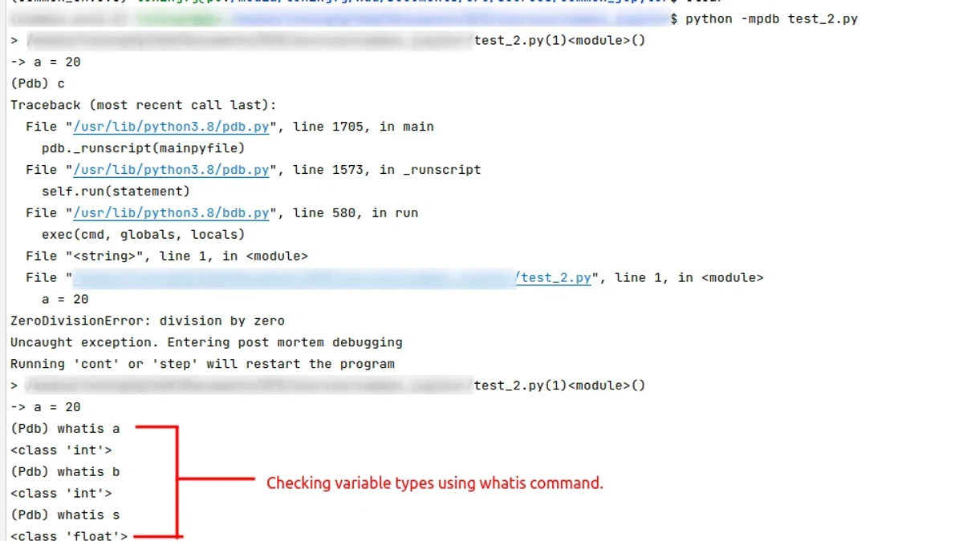
Task: Click the '-> a = 20' line above 'whatis a'
Action: point(46,408)
